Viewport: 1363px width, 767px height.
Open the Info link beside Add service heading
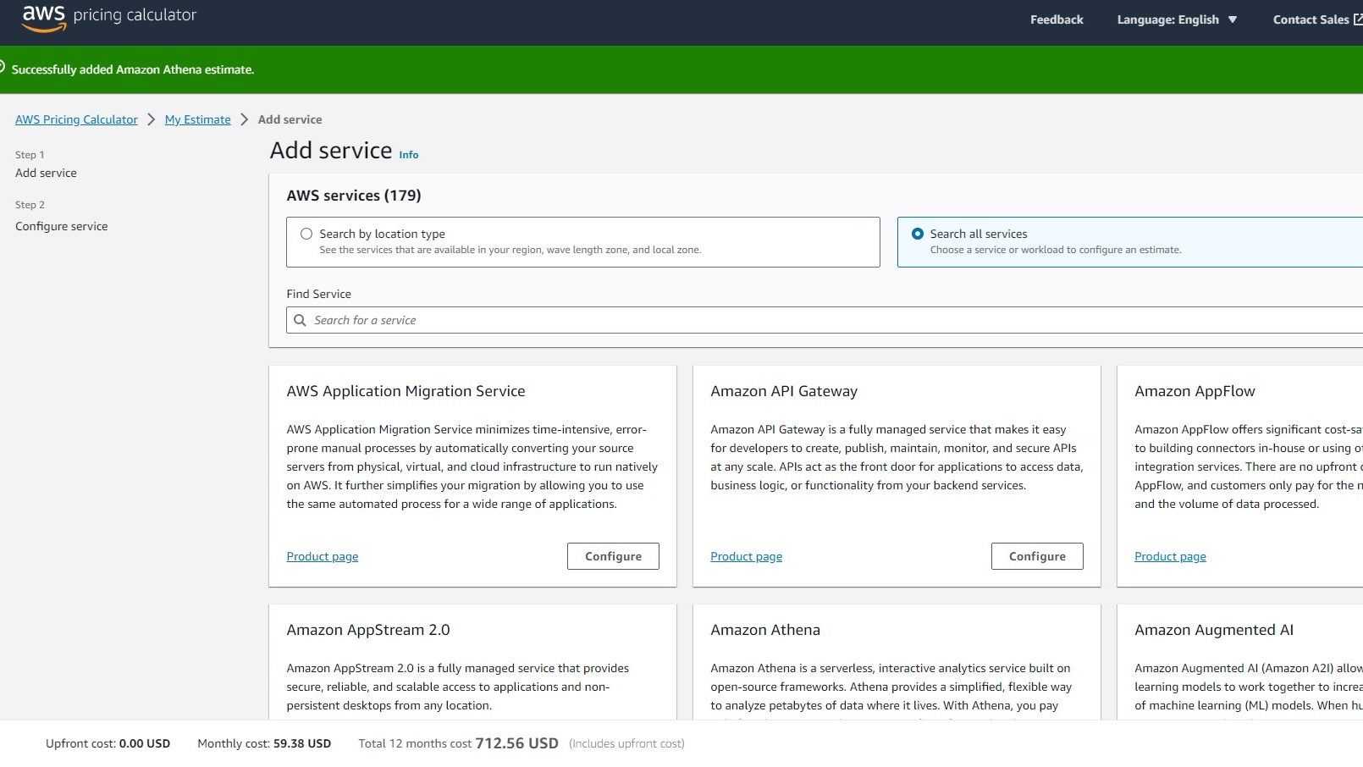tap(408, 155)
